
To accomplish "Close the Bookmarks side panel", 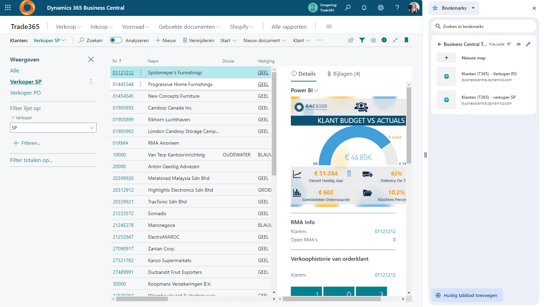I will tap(534, 8).
